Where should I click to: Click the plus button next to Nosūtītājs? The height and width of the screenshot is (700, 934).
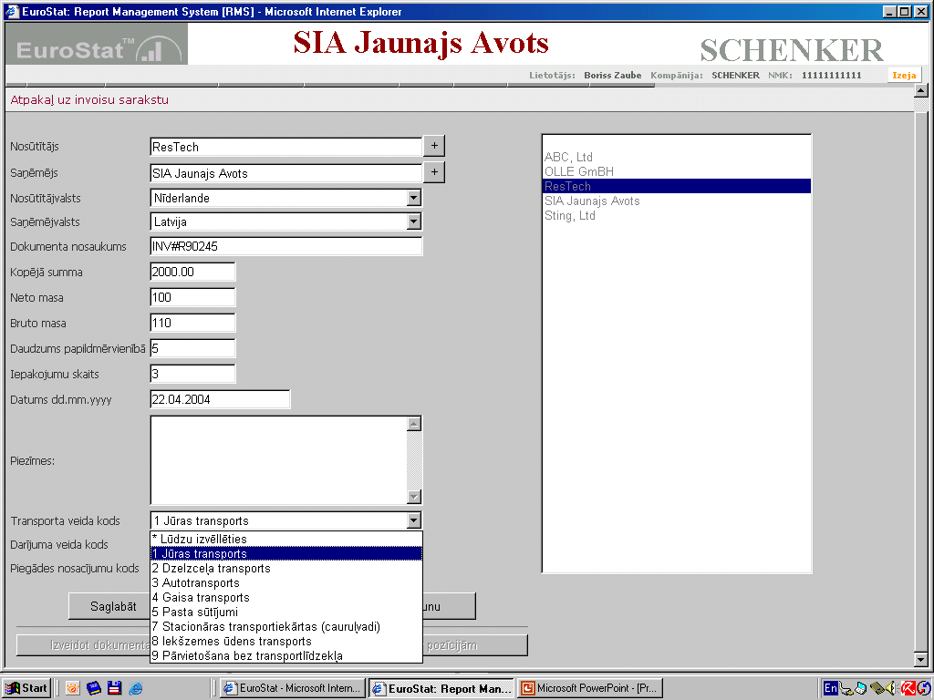(434, 146)
